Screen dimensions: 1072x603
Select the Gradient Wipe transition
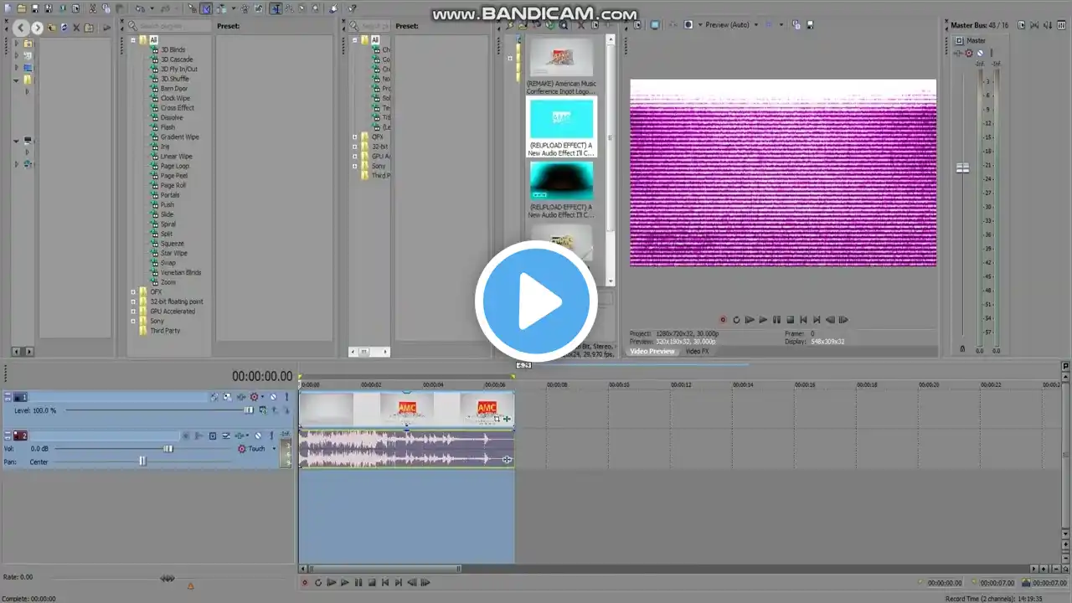[x=180, y=137]
